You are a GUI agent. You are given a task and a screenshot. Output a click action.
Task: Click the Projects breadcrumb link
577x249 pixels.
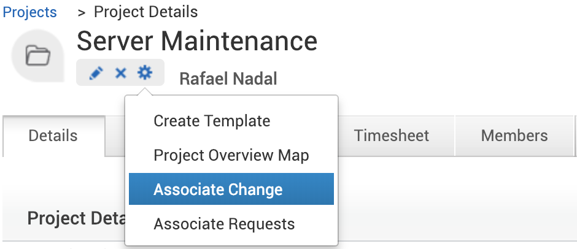coord(30,12)
